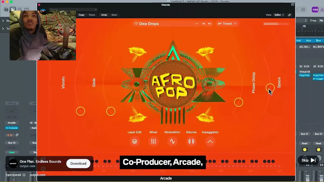Click the purple 1234 count-in button
Image resolution: width=324 pixels, height=182 pixels.
[x=315, y=10]
